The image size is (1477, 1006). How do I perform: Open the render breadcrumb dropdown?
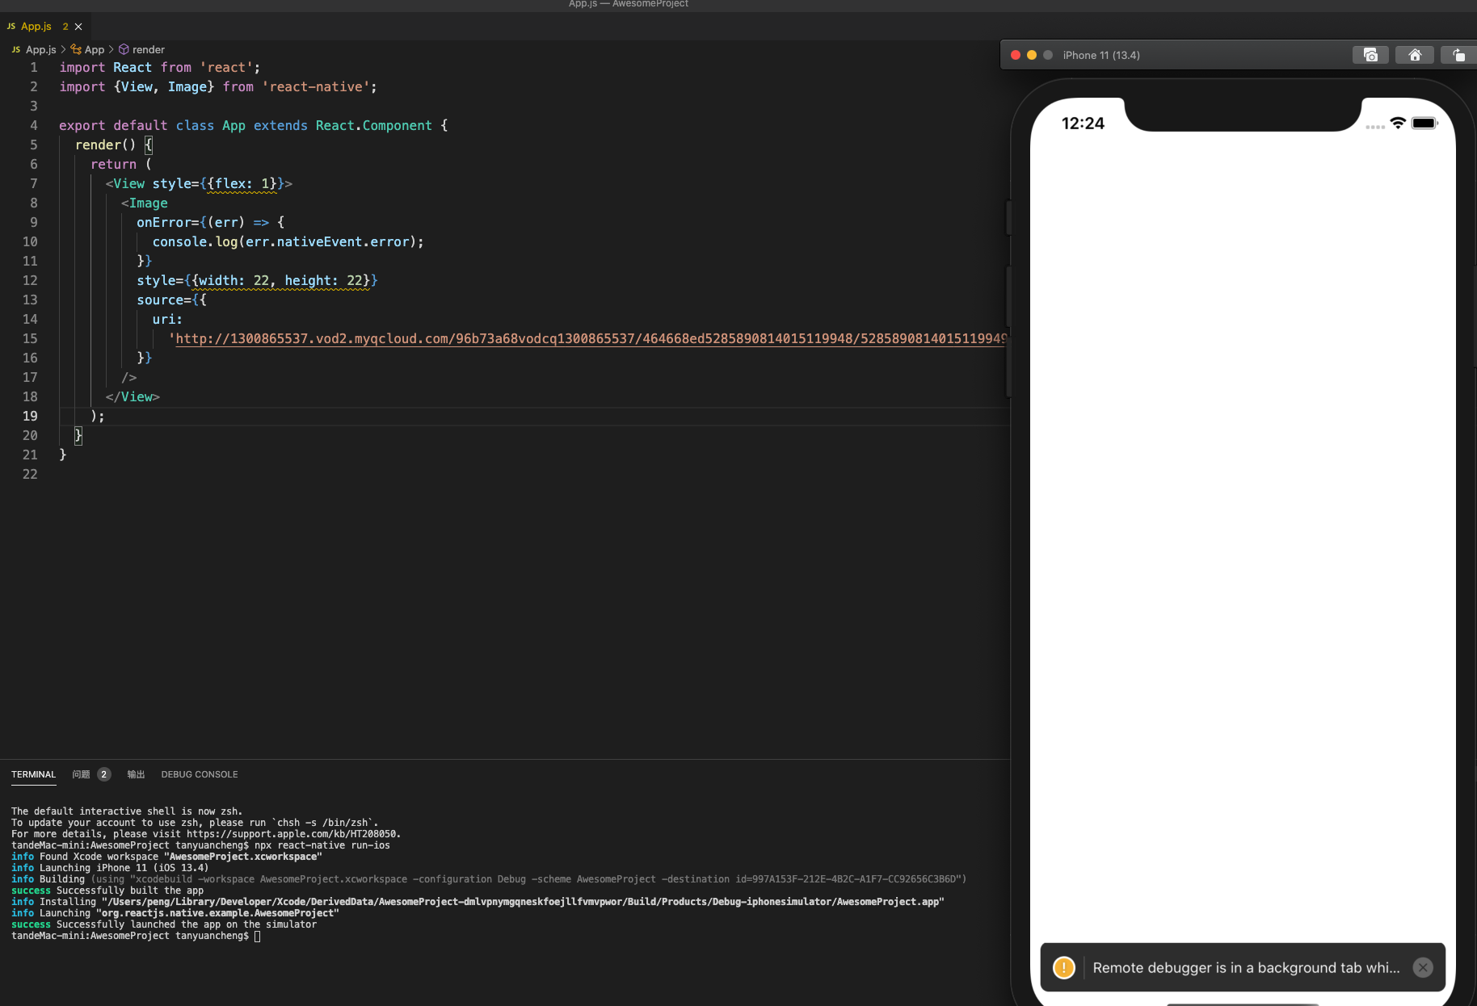pos(149,49)
